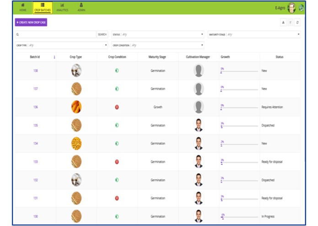This screenshot has height=226, width=318.
Task: Open batch 136 link
Action: click(x=36, y=107)
